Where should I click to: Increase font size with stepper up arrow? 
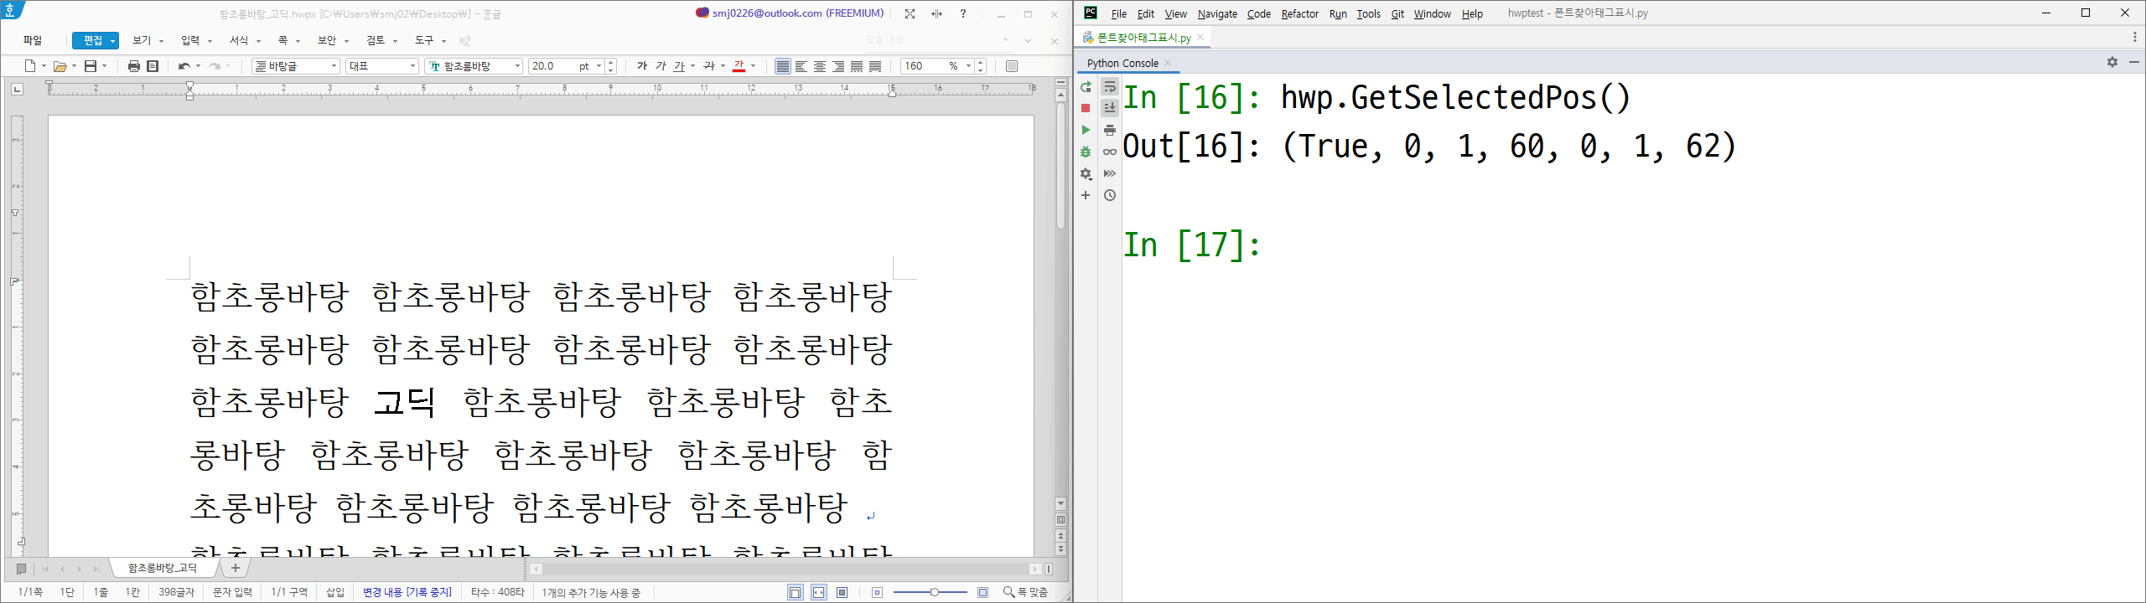coord(610,62)
